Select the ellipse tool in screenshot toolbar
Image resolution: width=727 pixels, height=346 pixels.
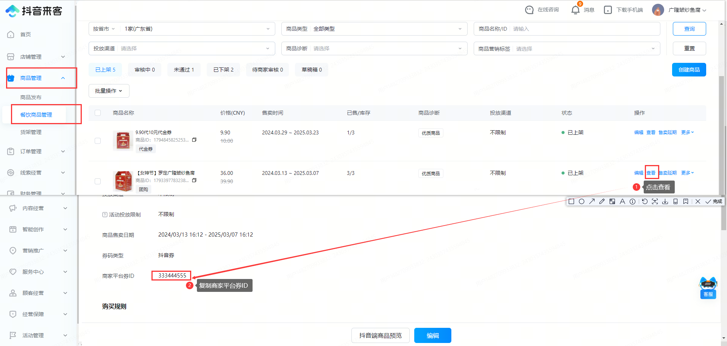582,201
